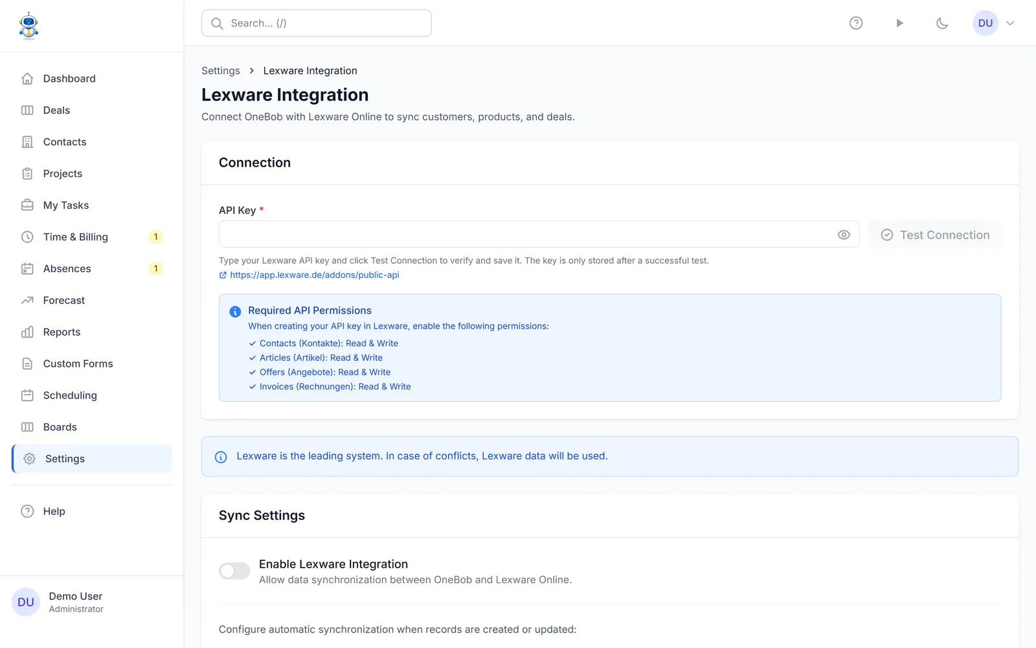Click the OneBob robot logo
This screenshot has height=648, width=1036.
point(28,26)
